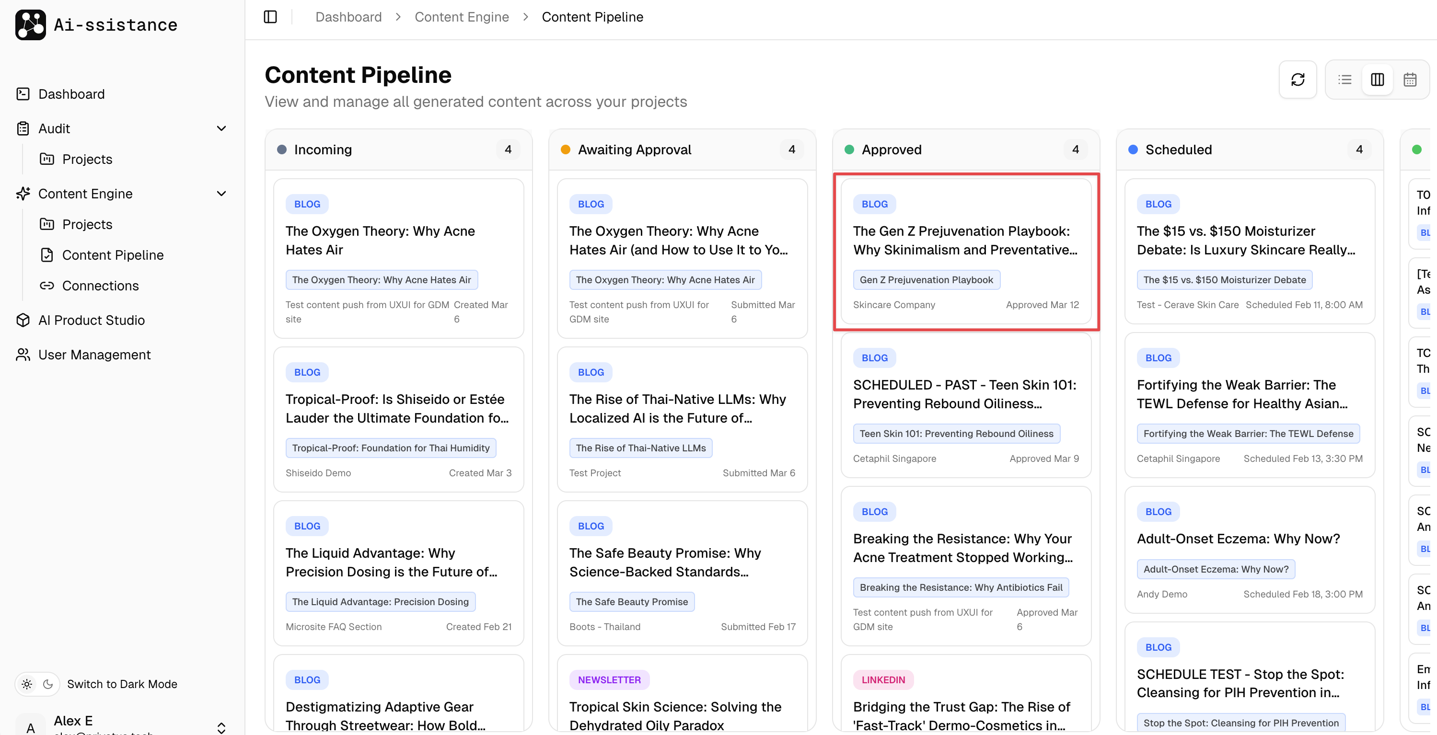The image size is (1437, 735).
Task: Open AI Product Studio from the sidebar
Action: pyautogui.click(x=91, y=320)
